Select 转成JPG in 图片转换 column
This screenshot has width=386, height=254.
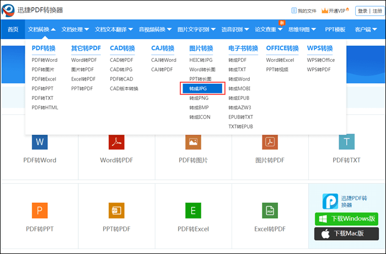(202, 88)
